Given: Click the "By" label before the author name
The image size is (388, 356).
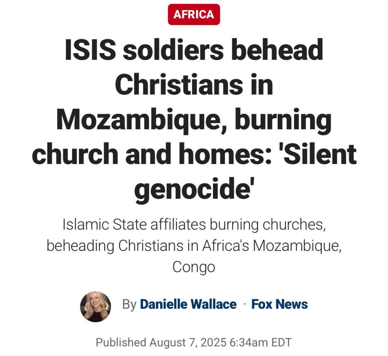Looking at the screenshot, I should point(129,304).
